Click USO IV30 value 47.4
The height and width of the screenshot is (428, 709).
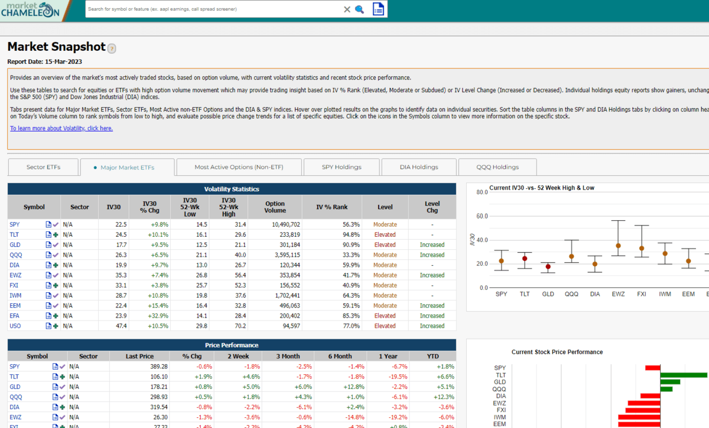pyautogui.click(x=121, y=326)
